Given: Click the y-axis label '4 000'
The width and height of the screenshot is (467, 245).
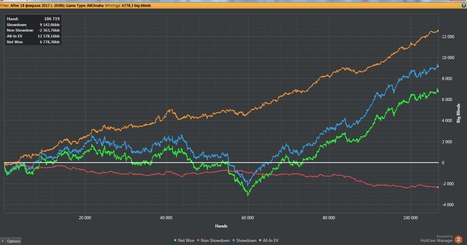Looking at the screenshot, I should coord(448,121).
